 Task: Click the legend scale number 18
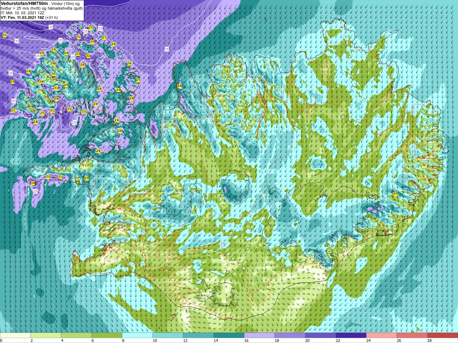[277, 340]
